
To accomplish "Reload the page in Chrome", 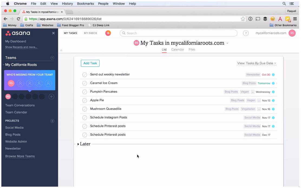I will 18,19.
